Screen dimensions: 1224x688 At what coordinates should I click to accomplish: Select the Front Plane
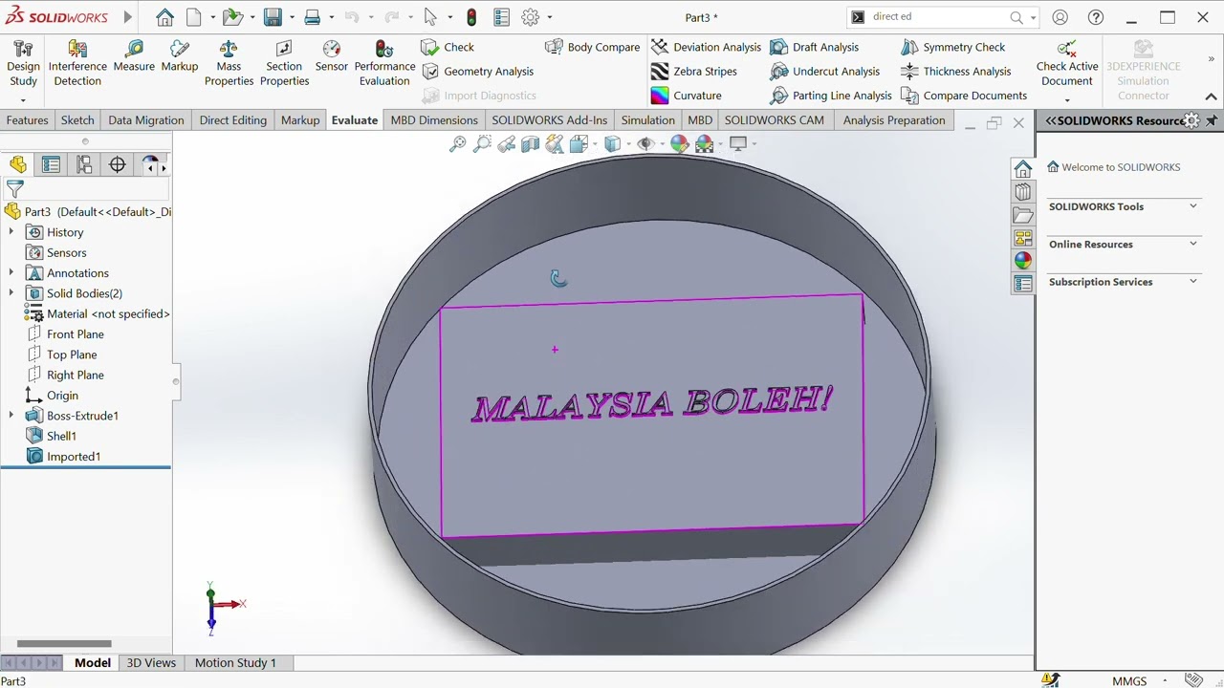click(x=76, y=334)
